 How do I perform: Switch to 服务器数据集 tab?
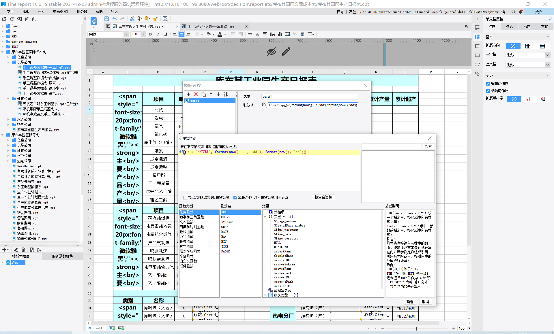point(62,256)
